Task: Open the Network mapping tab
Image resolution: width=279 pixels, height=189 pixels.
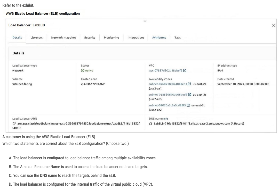Action: pos(63,37)
